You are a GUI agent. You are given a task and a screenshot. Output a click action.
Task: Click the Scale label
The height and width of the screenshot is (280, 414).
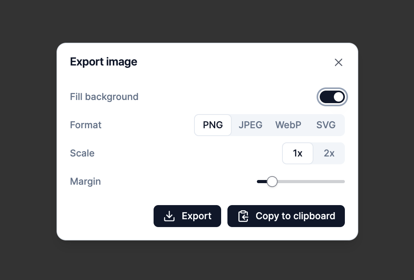pos(82,153)
